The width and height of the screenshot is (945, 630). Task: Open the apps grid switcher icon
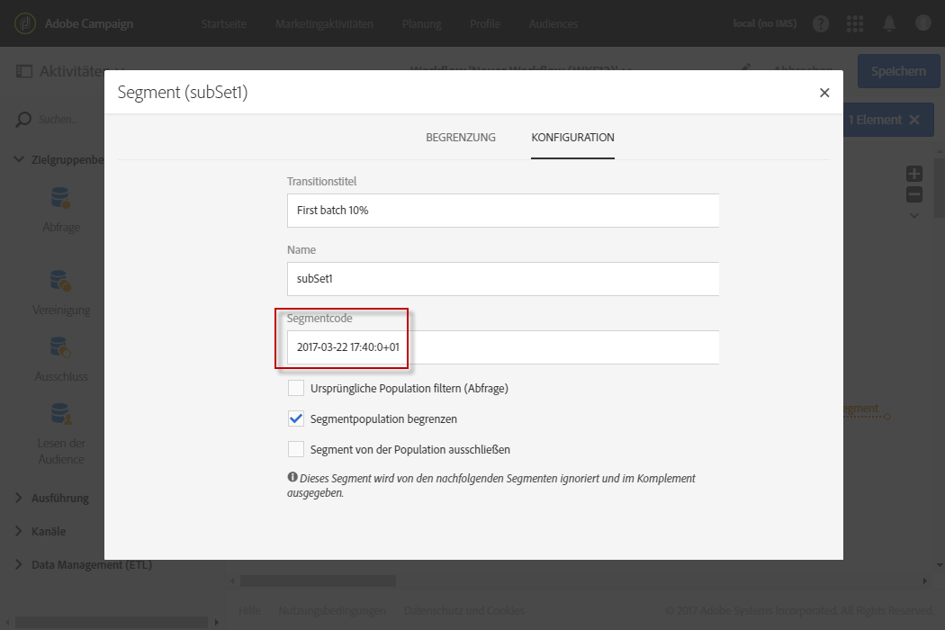pos(855,24)
